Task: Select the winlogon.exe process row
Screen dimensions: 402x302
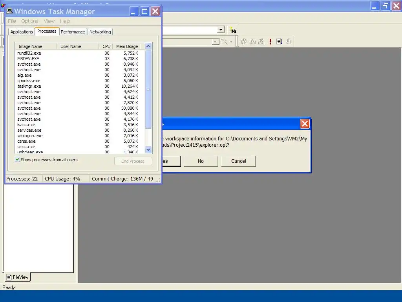Action: click(80, 136)
